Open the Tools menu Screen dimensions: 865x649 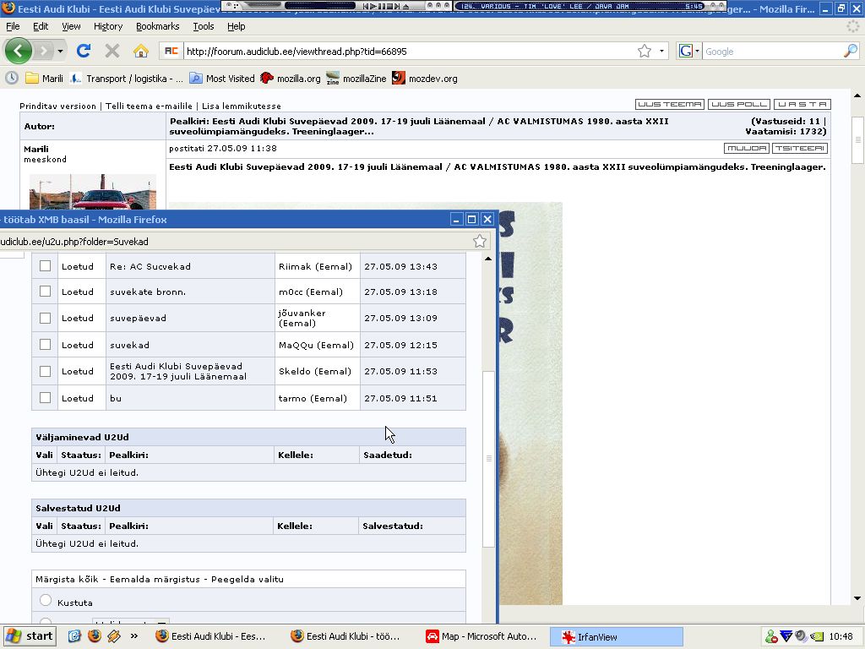(x=204, y=26)
